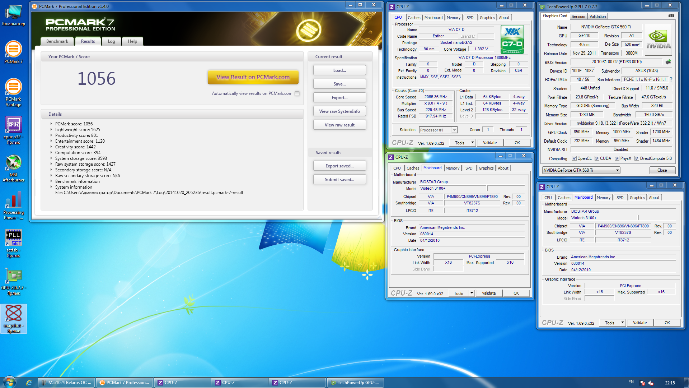Image resolution: width=689 pixels, height=388 pixels.
Task: Click the Load... result button
Action: tap(339, 70)
